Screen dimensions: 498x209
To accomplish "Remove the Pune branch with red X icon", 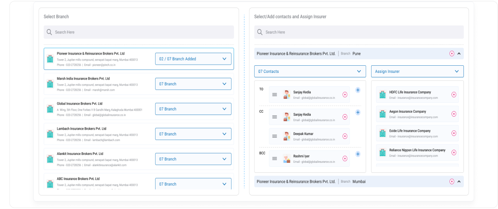I will click(x=452, y=53).
